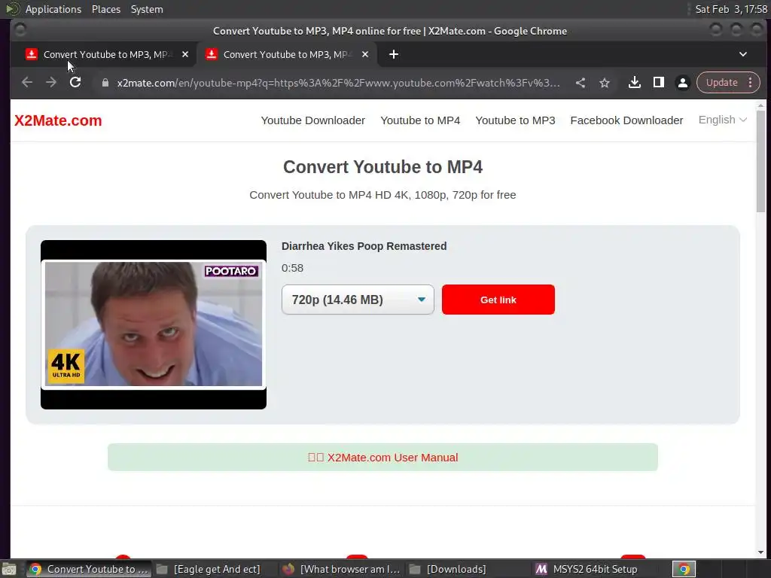Image resolution: width=771 pixels, height=578 pixels.
Task: Click the red Get link button
Action: coord(498,300)
